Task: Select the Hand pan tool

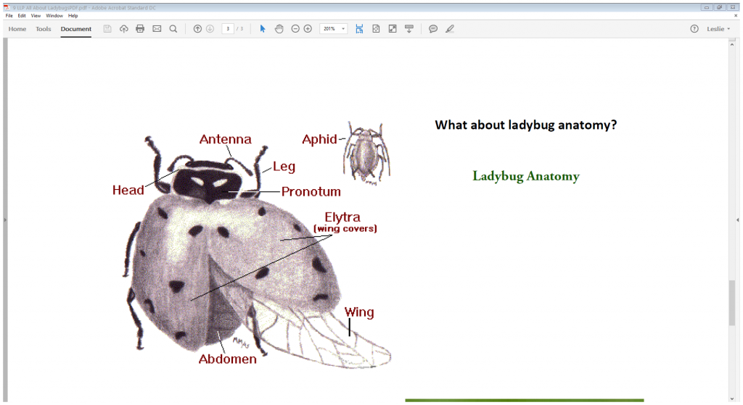Action: [x=279, y=29]
